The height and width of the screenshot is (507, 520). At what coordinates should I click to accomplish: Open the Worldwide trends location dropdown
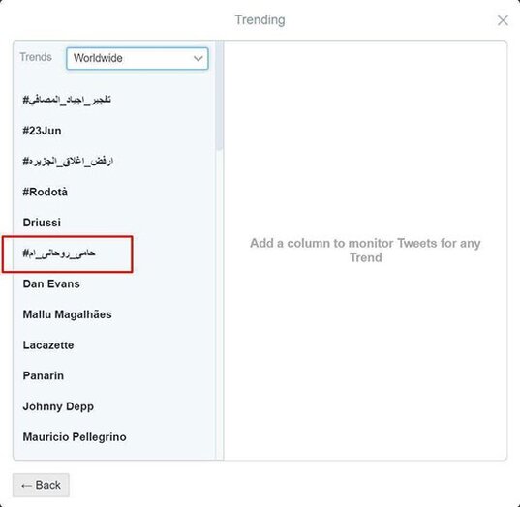138,59
